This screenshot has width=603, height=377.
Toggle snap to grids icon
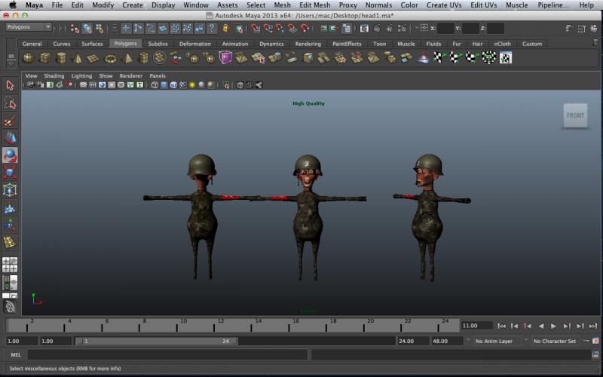[256, 28]
